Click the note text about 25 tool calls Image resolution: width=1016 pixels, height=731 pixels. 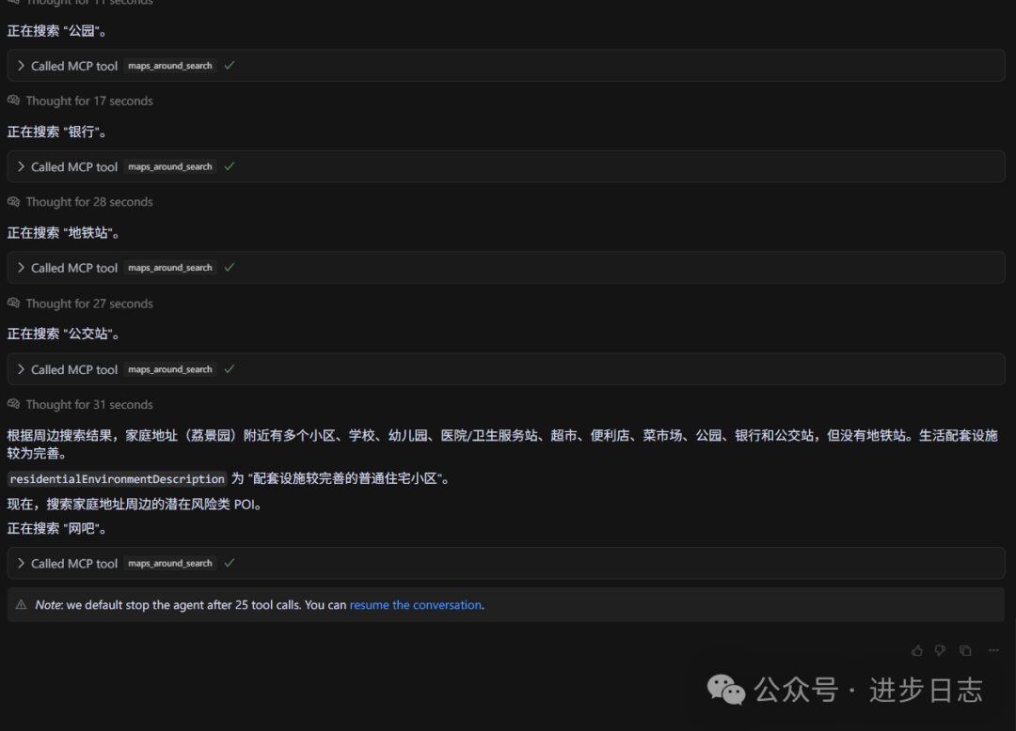(260, 605)
